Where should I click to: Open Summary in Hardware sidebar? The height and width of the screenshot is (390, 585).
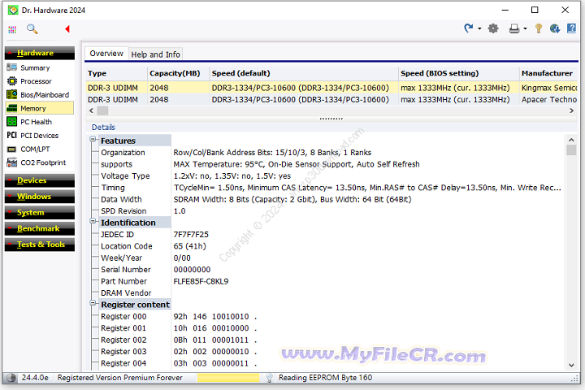[35, 67]
